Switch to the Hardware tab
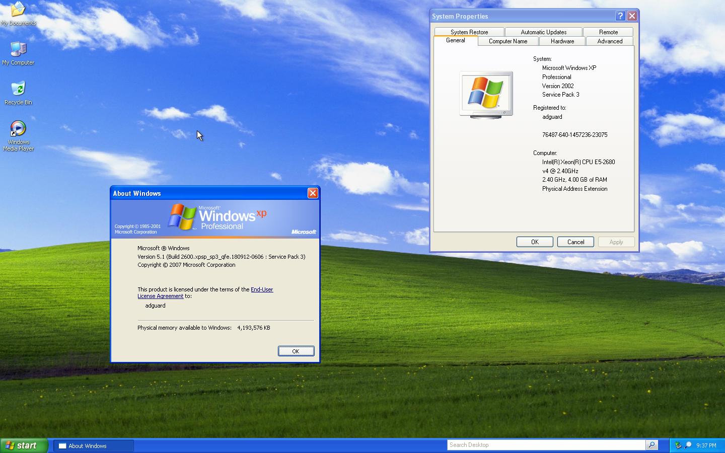Viewport: 725px width, 453px height. 562,41
